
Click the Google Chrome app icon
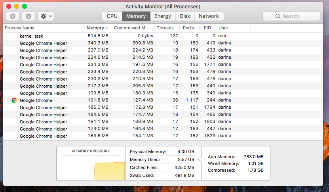(x=14, y=100)
